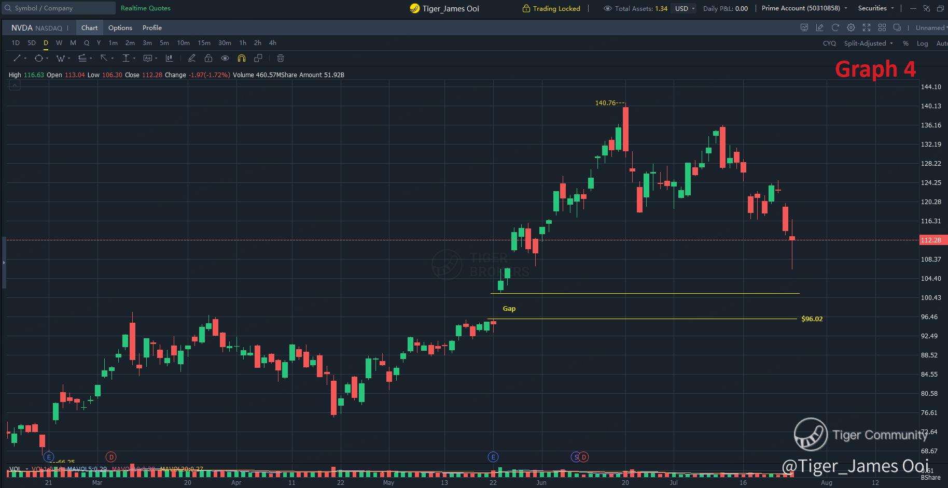This screenshot has height=488, width=948.
Task: Expand text annotation tool options arrow
Action: 156,59
